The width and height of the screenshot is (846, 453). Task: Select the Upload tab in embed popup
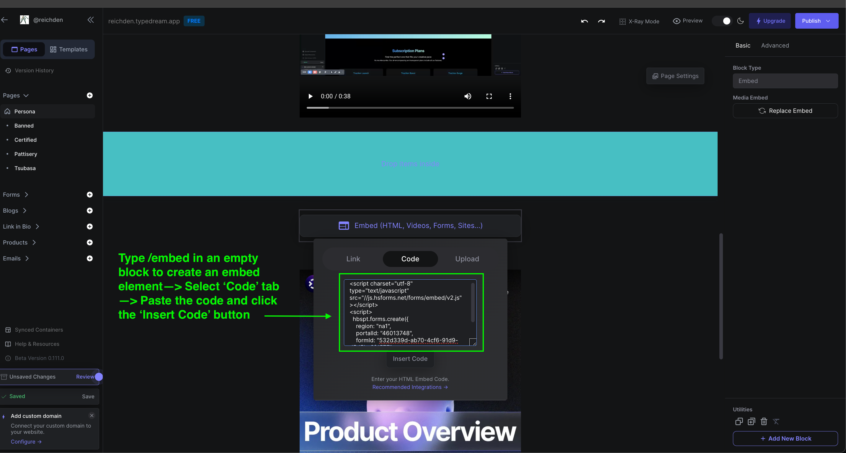pyautogui.click(x=467, y=259)
